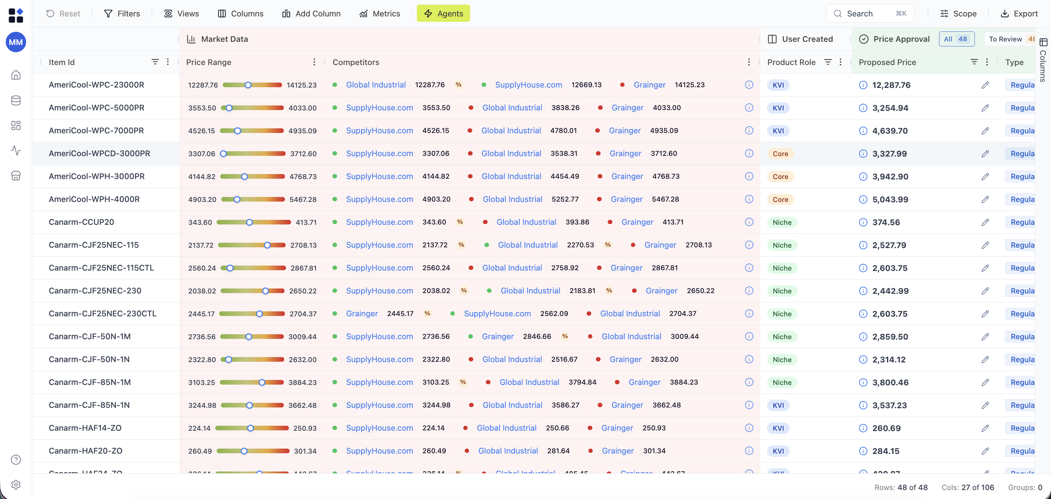
Task: Open the Filters menu
Action: [122, 14]
